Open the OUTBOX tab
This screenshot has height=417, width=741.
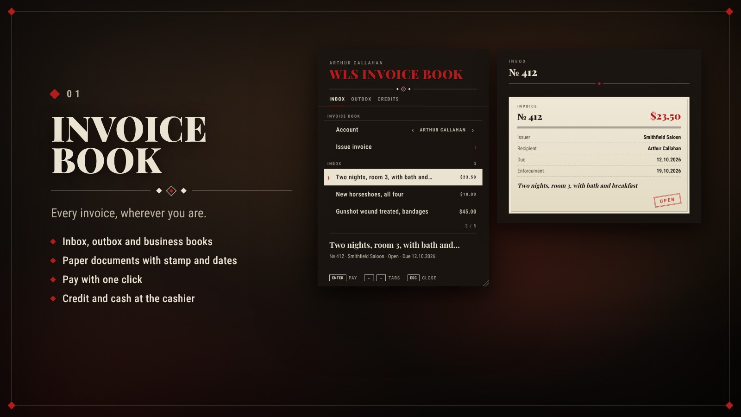point(361,99)
